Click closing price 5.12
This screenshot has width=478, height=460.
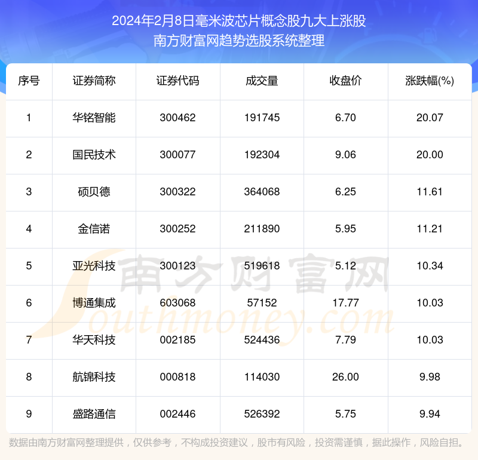coord(346,266)
